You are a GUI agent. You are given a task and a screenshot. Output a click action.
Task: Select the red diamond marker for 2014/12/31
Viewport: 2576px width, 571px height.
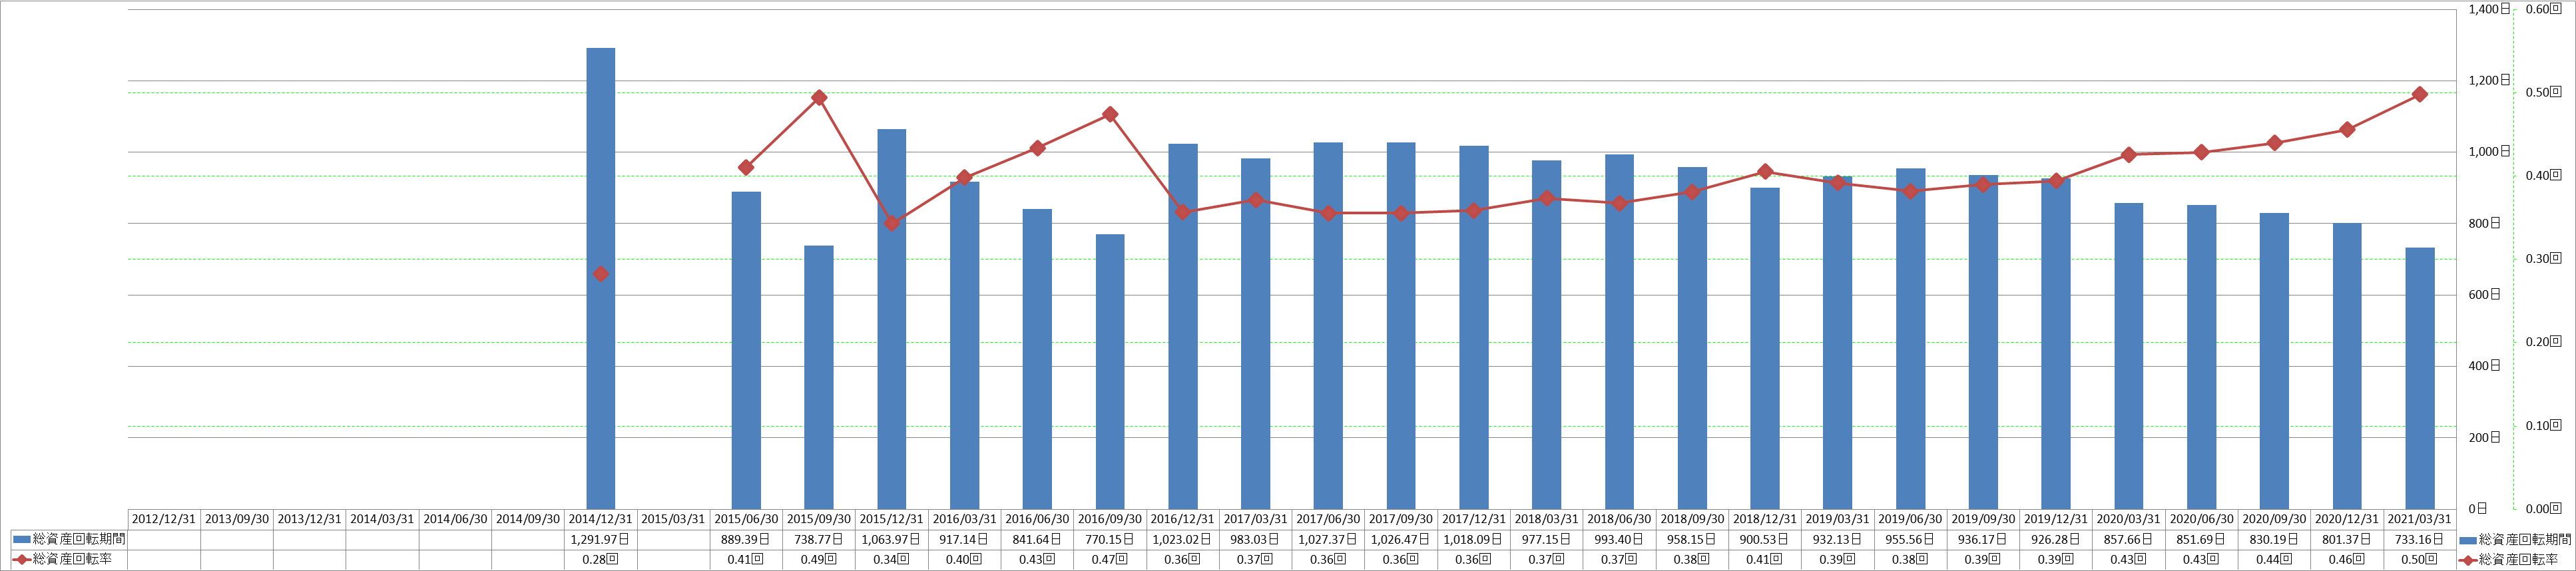tap(600, 274)
